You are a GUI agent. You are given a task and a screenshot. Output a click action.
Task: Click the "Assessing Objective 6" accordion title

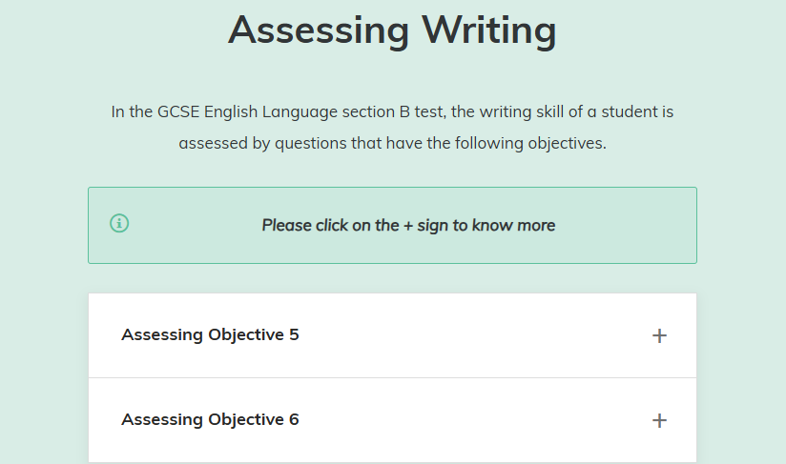tap(210, 420)
